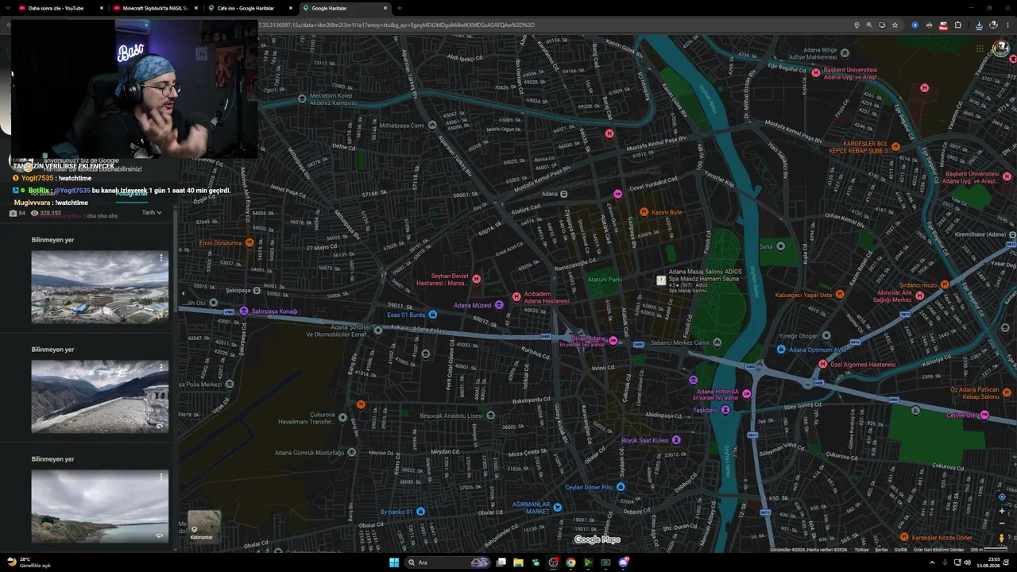1017x572 pixels.
Task: Collapse the side panel arrow
Action: [184, 294]
